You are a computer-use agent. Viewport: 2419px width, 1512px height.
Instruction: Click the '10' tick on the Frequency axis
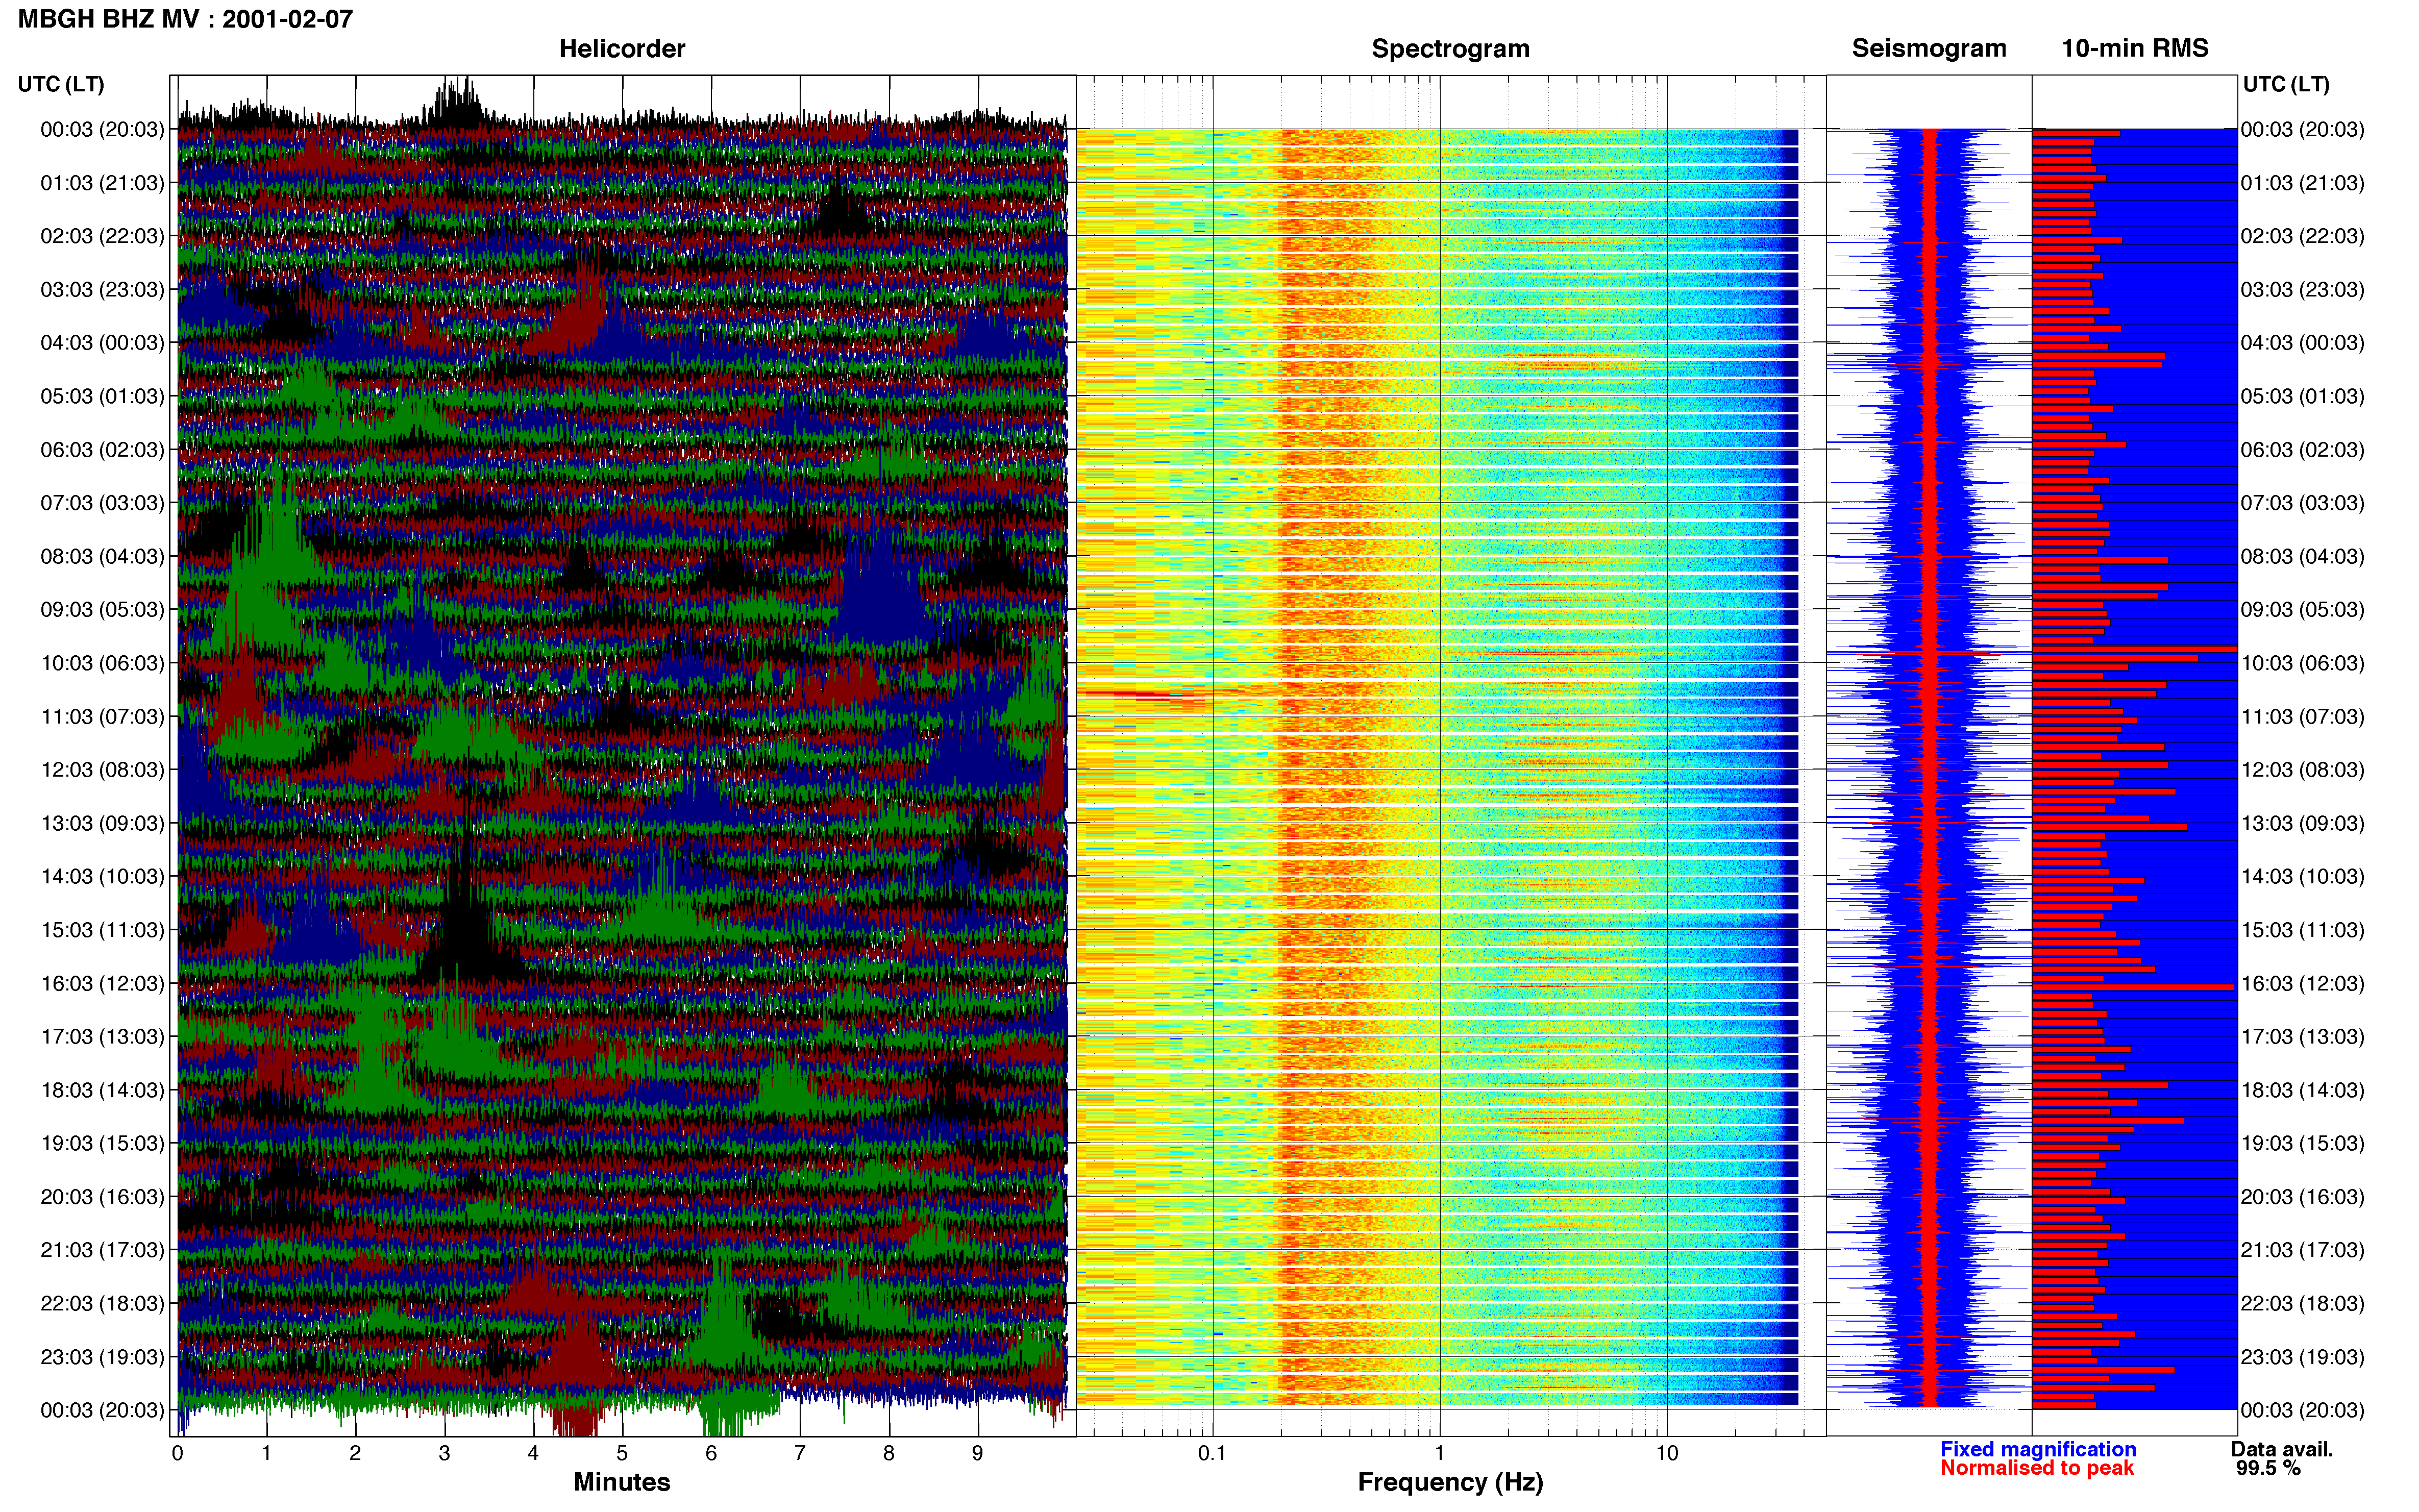1667,1453
